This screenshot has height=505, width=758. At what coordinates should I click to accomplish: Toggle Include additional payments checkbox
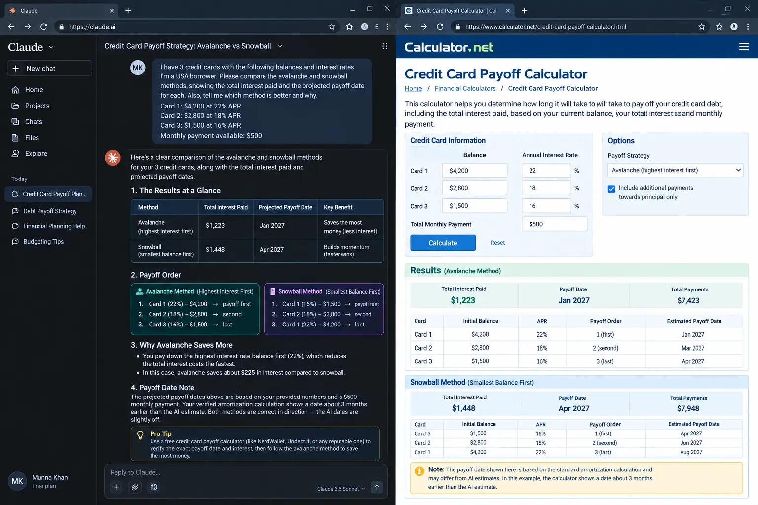(611, 189)
